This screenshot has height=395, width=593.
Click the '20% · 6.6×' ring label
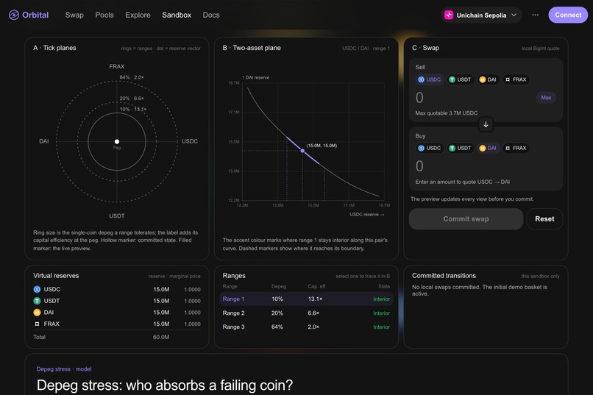pyautogui.click(x=132, y=99)
